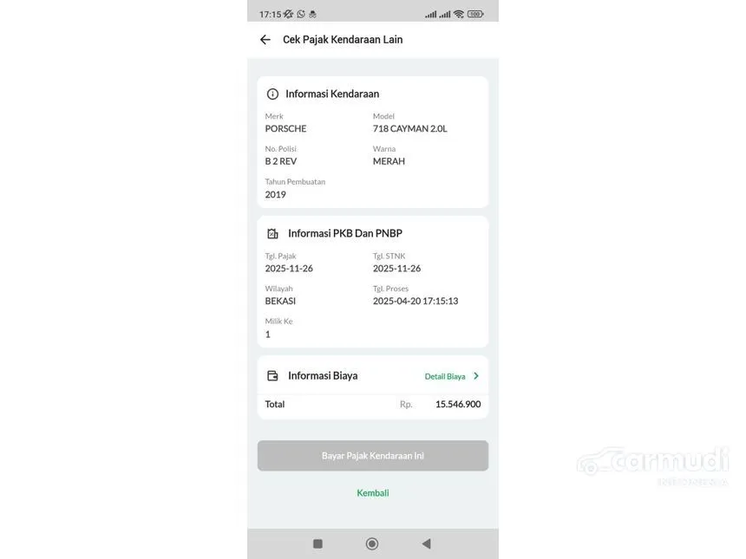Click Bayar Pajak Kendaraan Ini button
The width and height of the screenshot is (746, 559).
(x=373, y=456)
